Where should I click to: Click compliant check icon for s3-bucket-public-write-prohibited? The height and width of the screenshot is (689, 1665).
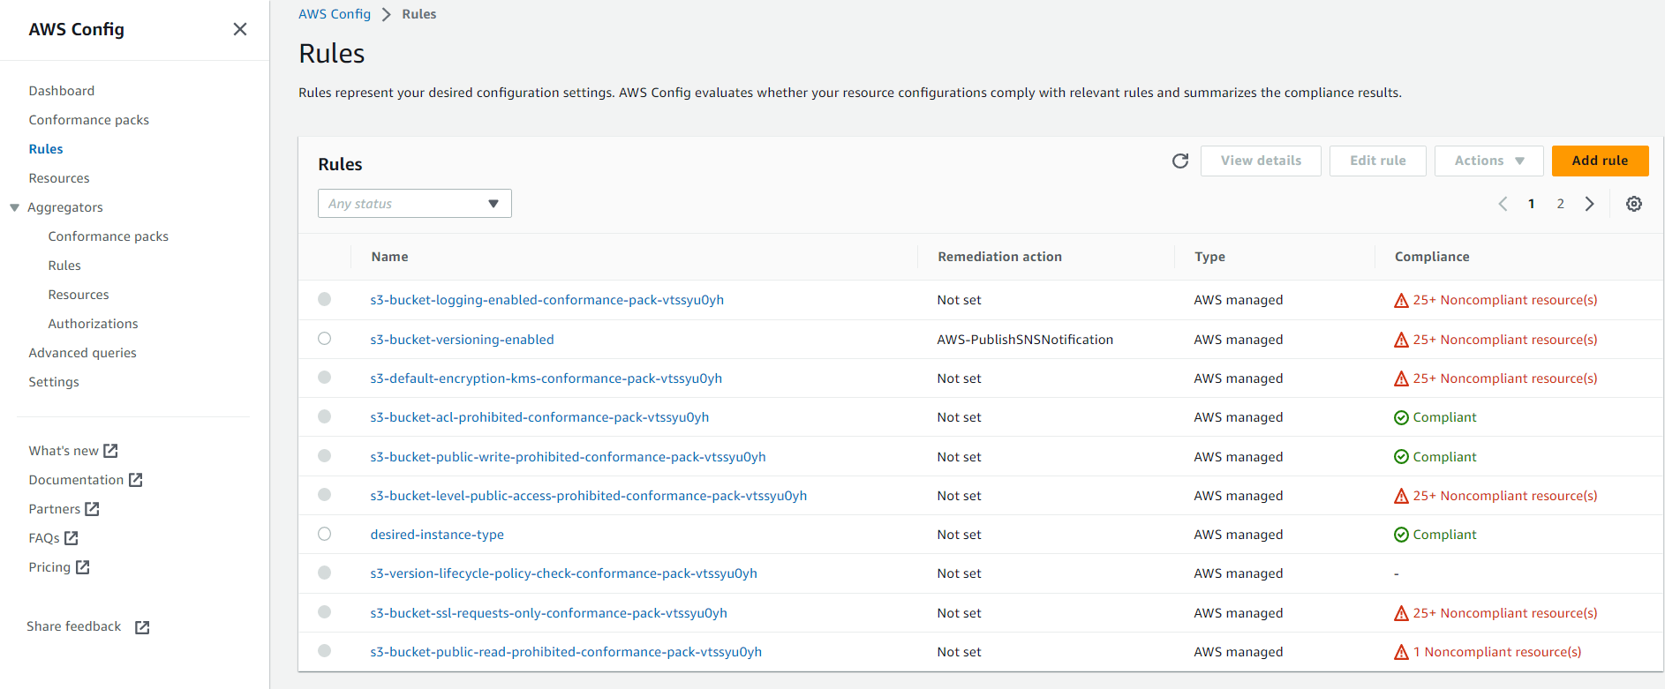point(1401,457)
